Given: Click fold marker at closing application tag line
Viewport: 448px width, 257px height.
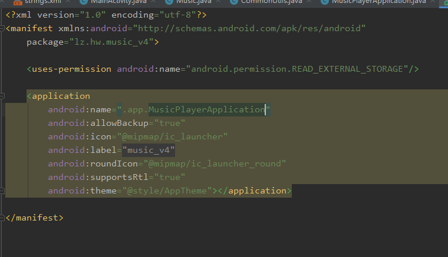Looking at the screenshot, I should [2, 191].
